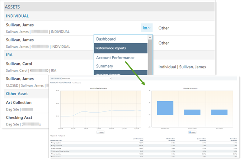Toggle Account legend under Month to Date chart
The width and height of the screenshot is (244, 162).
(100, 132)
